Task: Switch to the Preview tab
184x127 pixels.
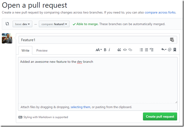Action: [42, 51]
